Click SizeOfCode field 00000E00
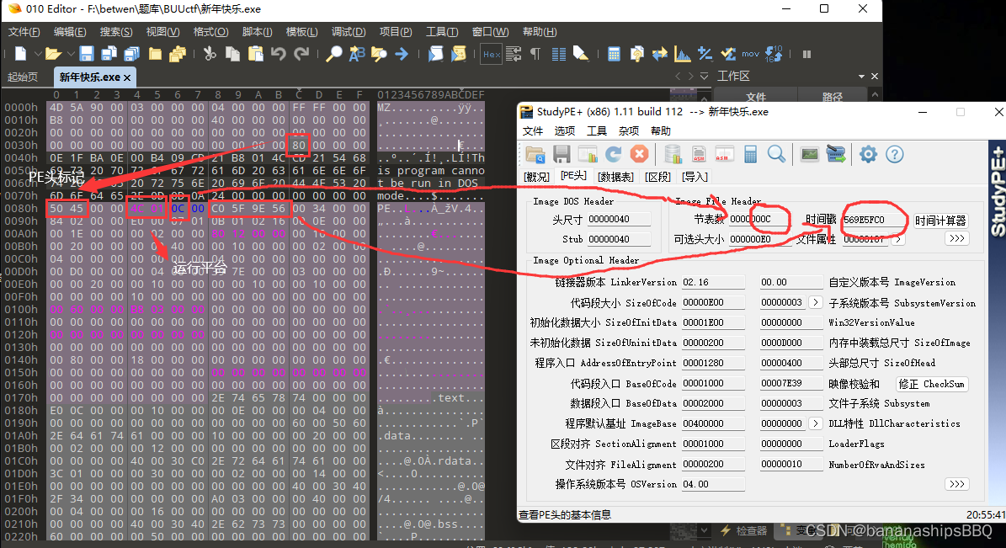Viewport: 1006px width, 548px height. pyautogui.click(x=713, y=302)
